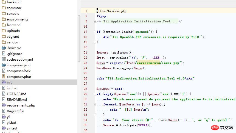Collapse the if block at line 29
Image resolution: width=236 pixels, height=133 pixels.
pyautogui.click(x=95, y=94)
